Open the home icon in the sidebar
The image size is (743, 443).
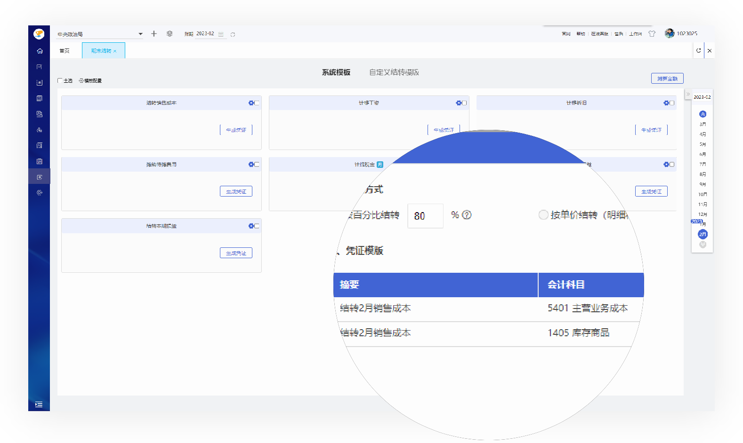click(x=40, y=51)
